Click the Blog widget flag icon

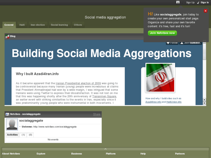(x=7, y=36)
